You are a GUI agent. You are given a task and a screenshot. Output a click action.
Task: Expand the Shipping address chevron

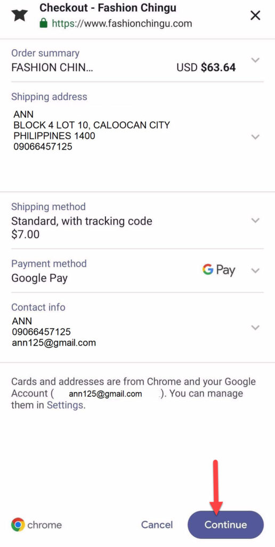coord(255,137)
